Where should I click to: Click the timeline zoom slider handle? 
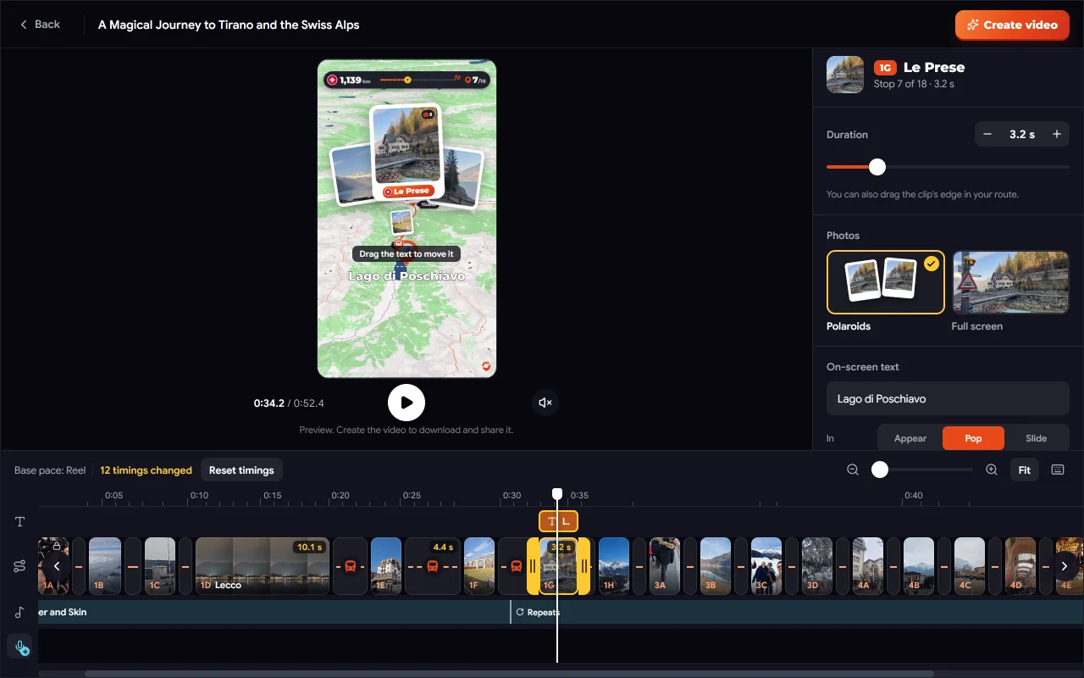pos(880,470)
